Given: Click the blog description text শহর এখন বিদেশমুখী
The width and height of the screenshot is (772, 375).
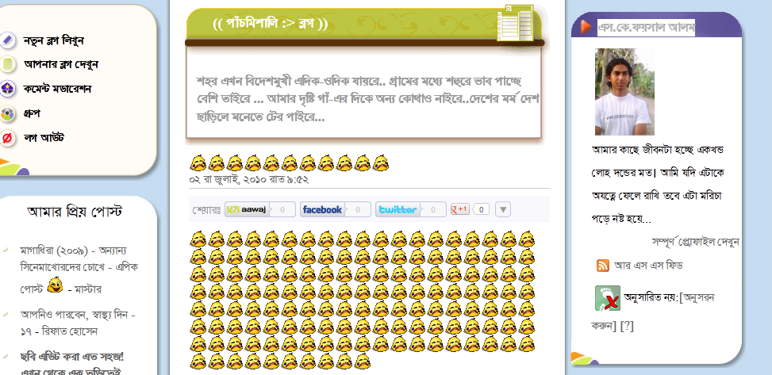Looking at the screenshot, I should click(x=367, y=99).
